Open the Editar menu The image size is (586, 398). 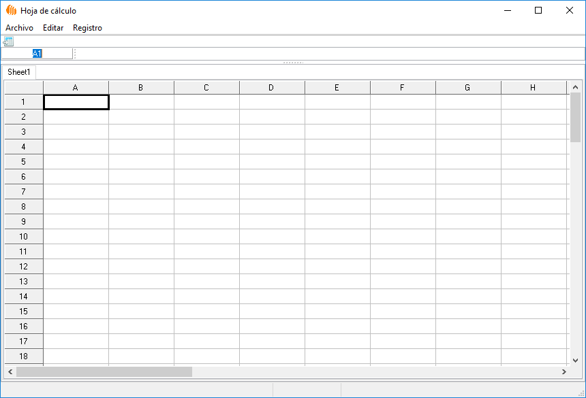pos(53,28)
